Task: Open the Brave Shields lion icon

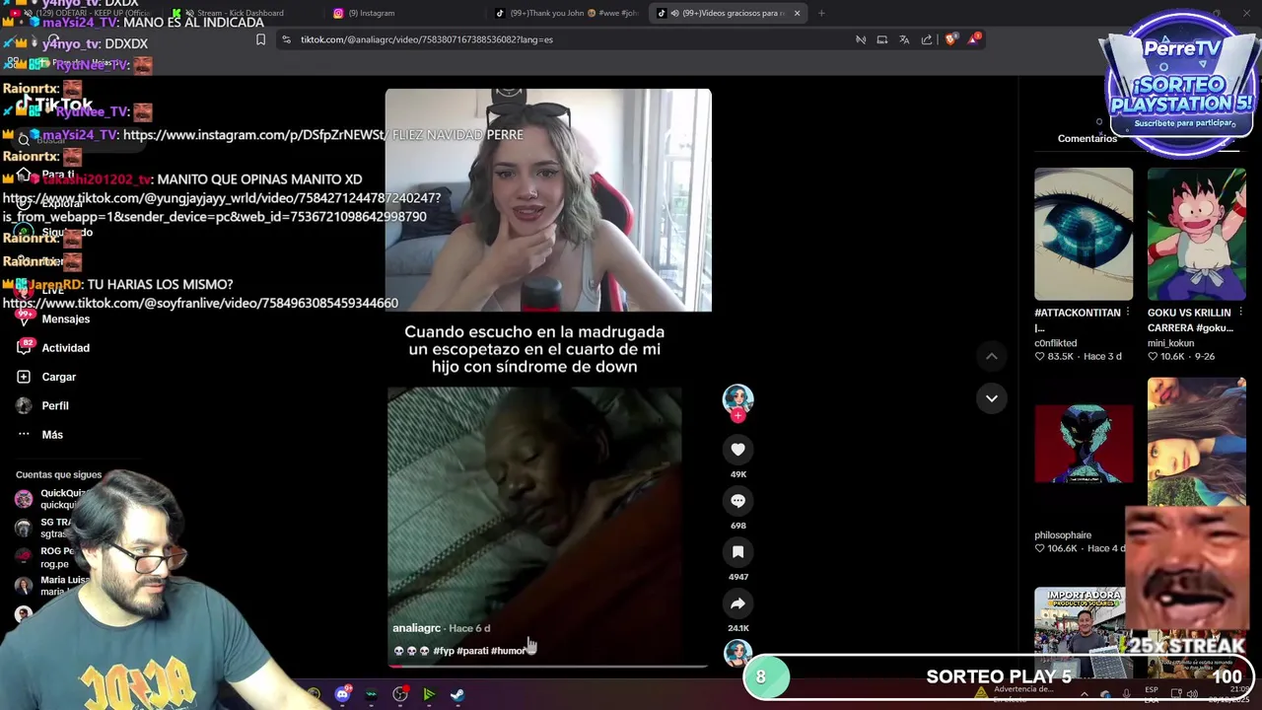Action: coord(950,39)
